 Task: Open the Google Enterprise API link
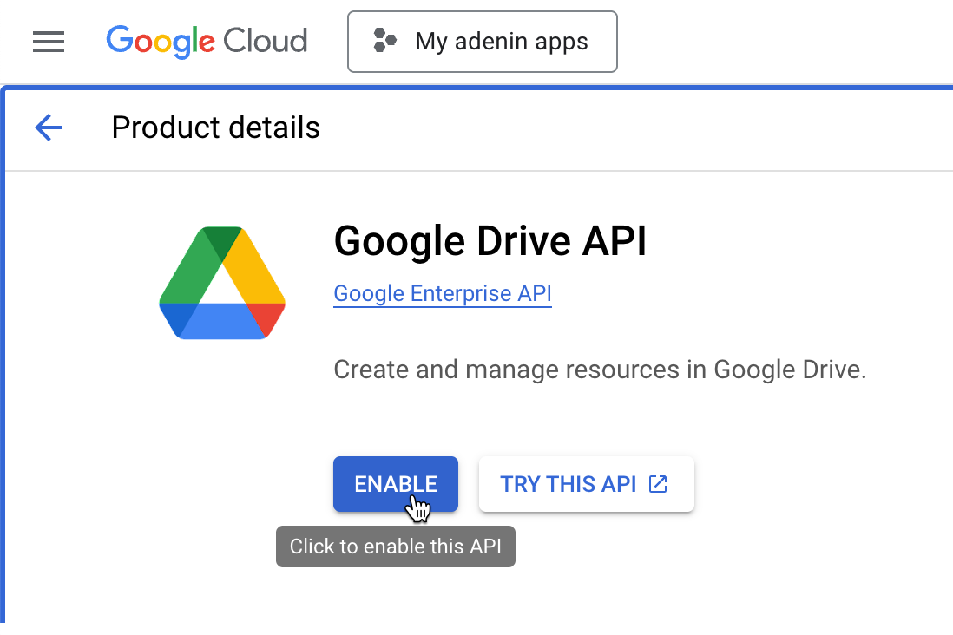coord(443,294)
